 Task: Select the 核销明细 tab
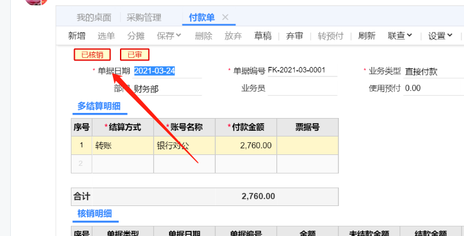[94, 214]
